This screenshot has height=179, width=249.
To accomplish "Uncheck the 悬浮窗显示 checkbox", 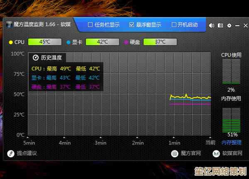I will point(132,25).
